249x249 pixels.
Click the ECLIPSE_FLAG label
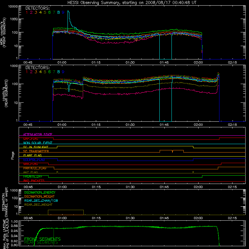tap(34, 160)
